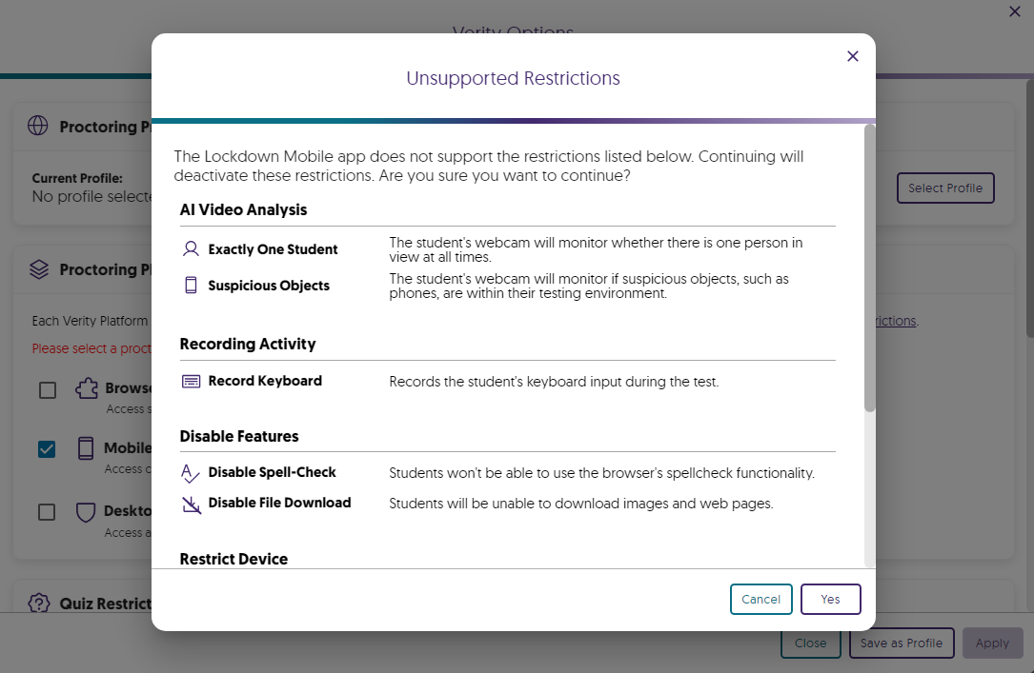Enable the Browser platform checkbox
The image size is (1034, 673).
(47, 390)
